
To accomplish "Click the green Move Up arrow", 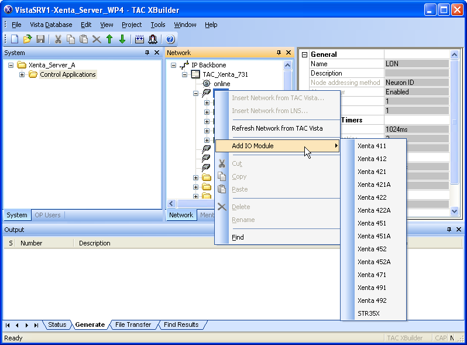I will (109, 39).
